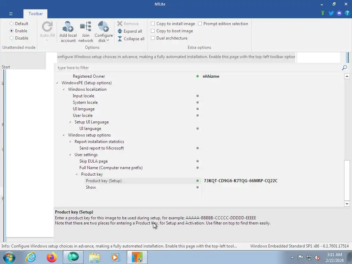Enable Prompt edition selection checkbox

(200, 24)
